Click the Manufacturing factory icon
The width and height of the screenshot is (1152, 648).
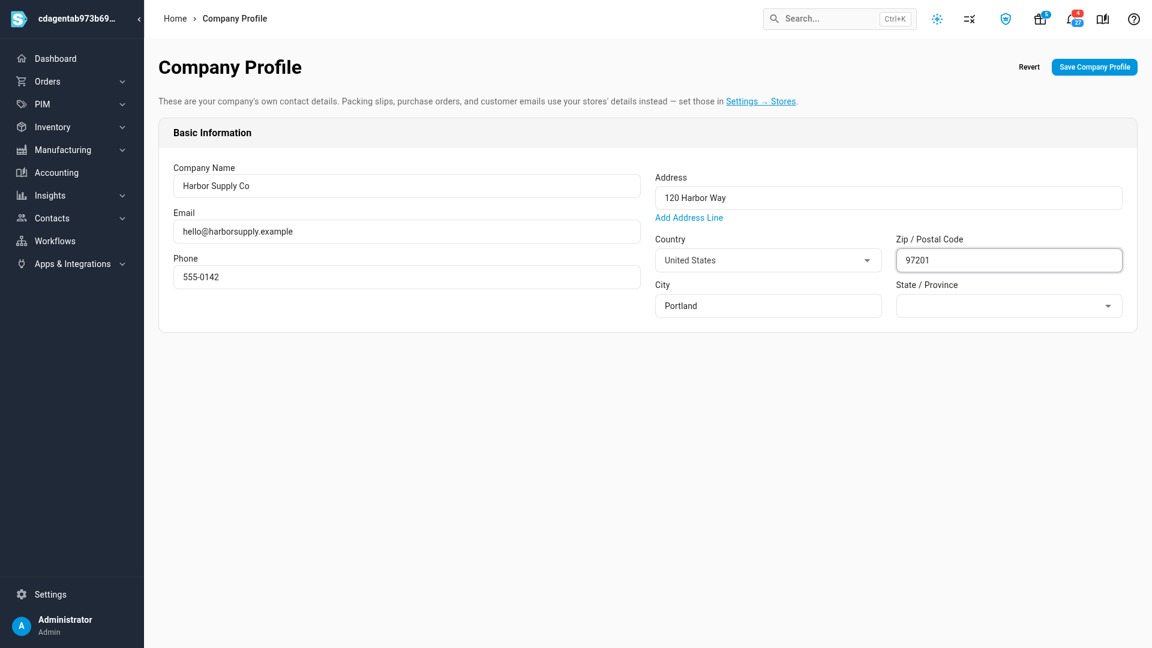click(22, 150)
